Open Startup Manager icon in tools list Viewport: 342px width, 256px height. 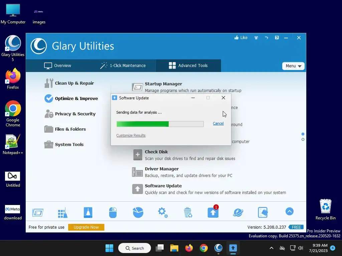click(137, 87)
